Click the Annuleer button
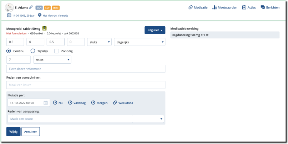The width and height of the screenshot is (288, 144). [31, 132]
